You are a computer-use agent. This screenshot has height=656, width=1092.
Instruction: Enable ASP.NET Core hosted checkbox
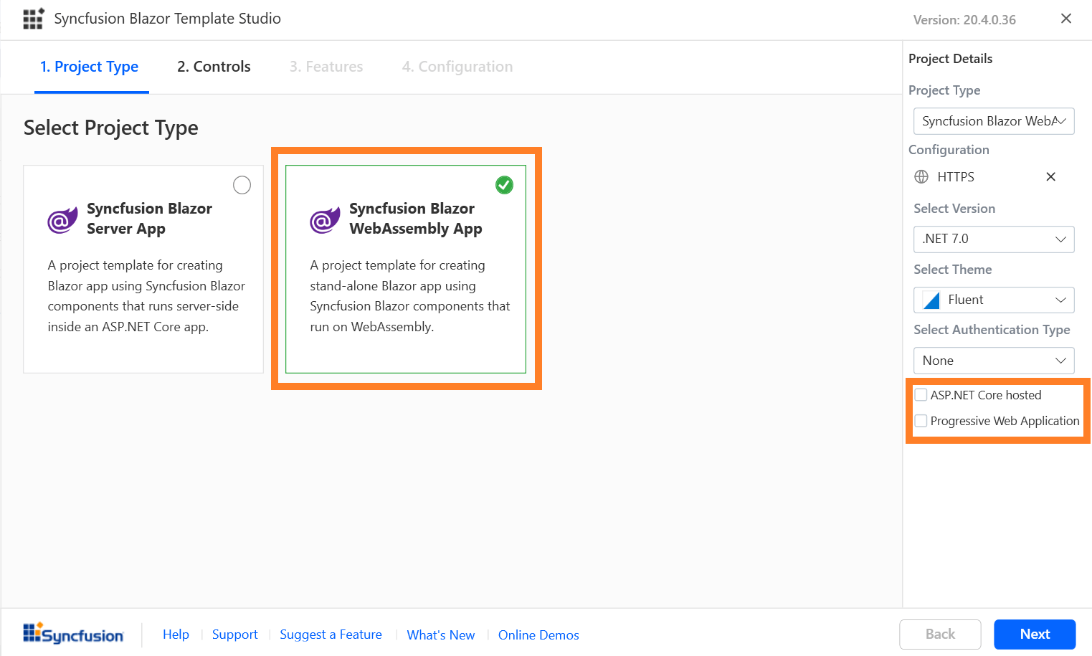point(921,395)
